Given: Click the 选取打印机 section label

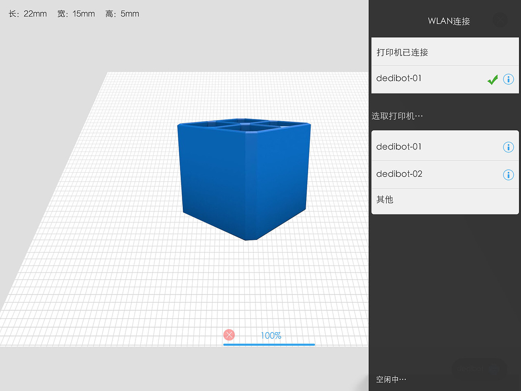Looking at the screenshot, I should 397,116.
